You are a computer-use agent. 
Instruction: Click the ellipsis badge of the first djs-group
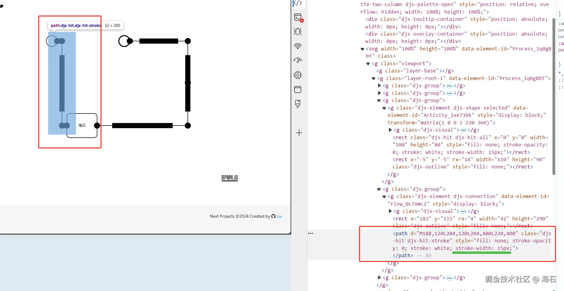pyautogui.click(x=450, y=86)
